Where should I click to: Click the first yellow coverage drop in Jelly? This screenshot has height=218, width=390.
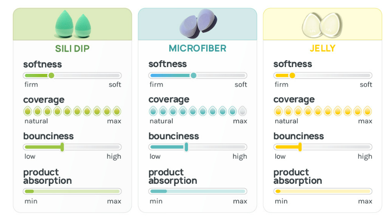click(x=278, y=111)
